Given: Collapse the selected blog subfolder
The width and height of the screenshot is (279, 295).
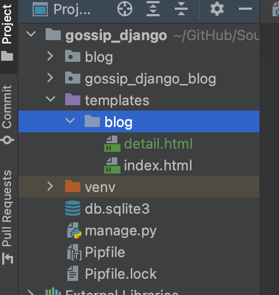Looking at the screenshot, I should pyautogui.click(x=70, y=120).
